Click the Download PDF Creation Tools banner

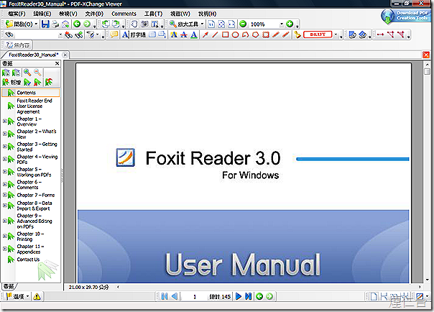405,16
